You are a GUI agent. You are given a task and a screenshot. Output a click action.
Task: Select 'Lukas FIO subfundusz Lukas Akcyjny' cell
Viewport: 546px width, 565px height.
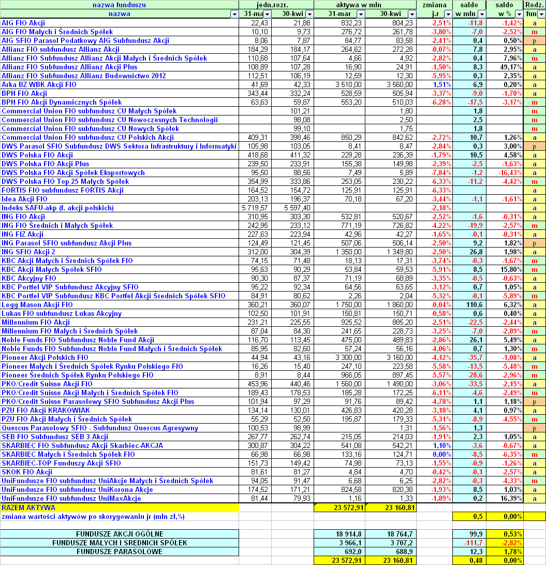coord(119,313)
